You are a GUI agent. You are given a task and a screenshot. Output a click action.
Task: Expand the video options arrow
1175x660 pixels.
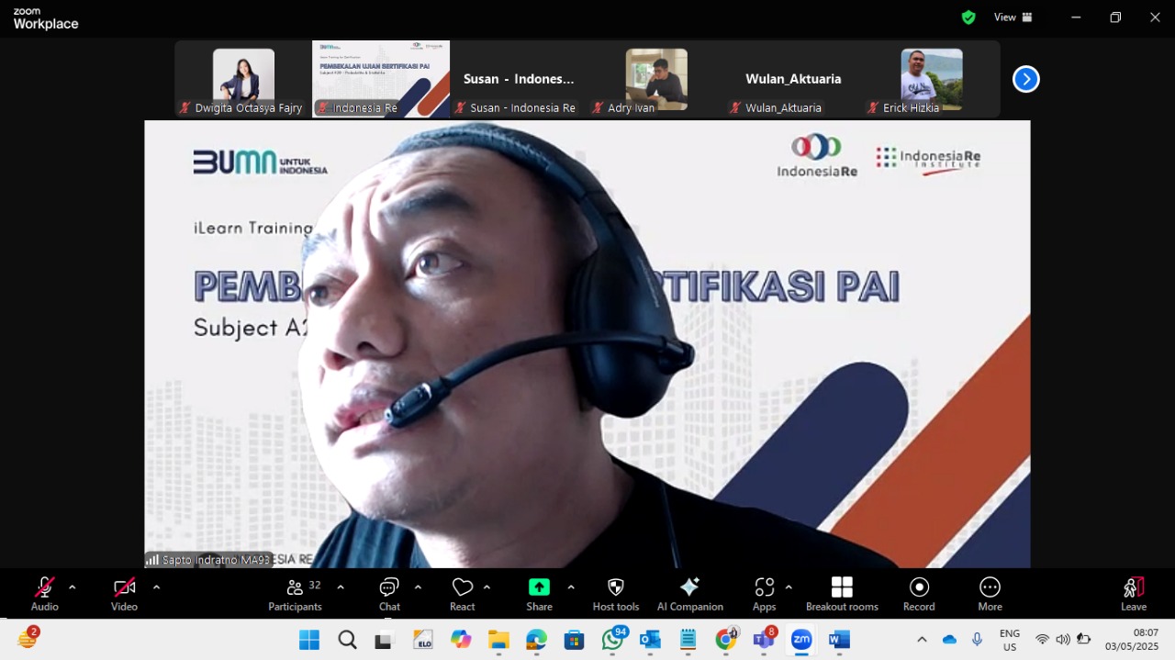[156, 587]
